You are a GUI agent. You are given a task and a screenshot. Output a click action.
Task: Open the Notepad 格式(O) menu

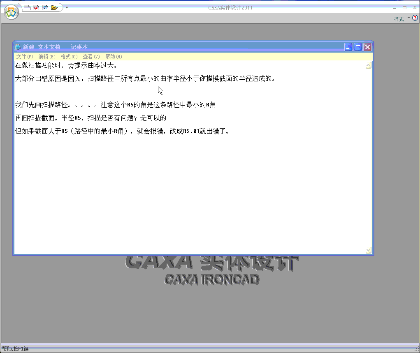point(69,56)
